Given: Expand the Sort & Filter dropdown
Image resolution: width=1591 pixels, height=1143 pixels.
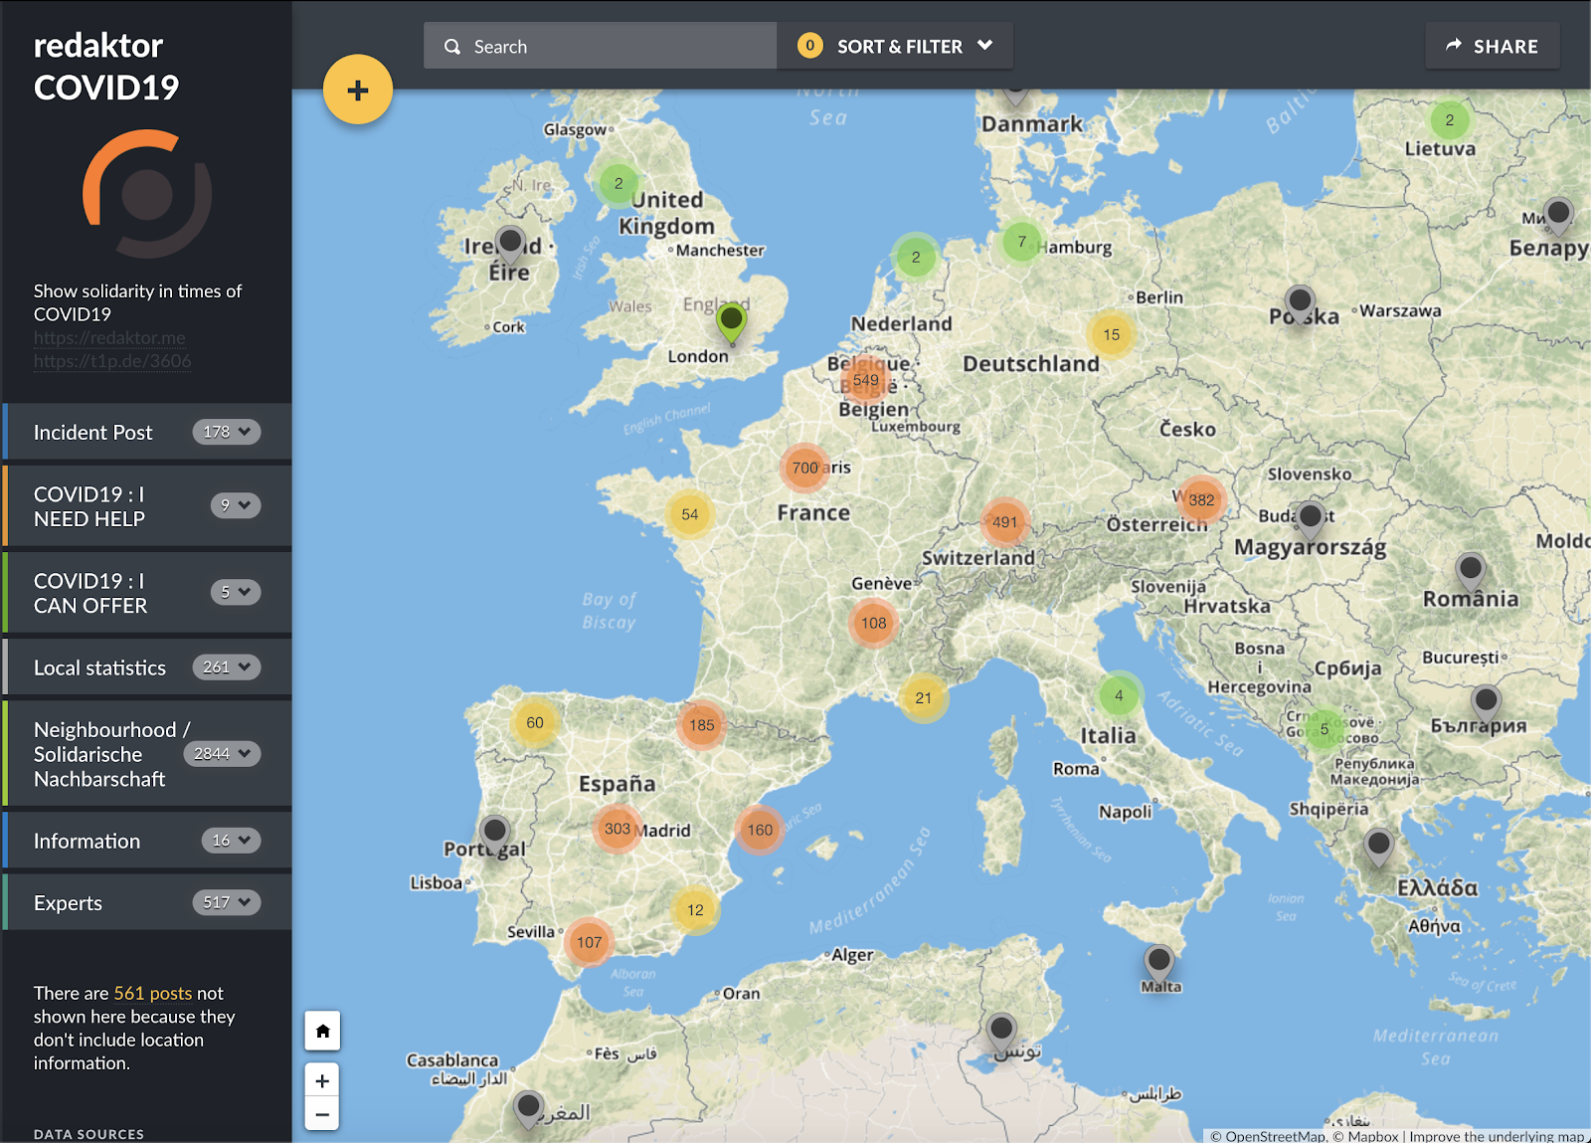Looking at the screenshot, I should (x=895, y=47).
